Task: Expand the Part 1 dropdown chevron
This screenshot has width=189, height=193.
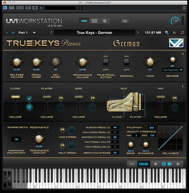Action: click(x=34, y=33)
